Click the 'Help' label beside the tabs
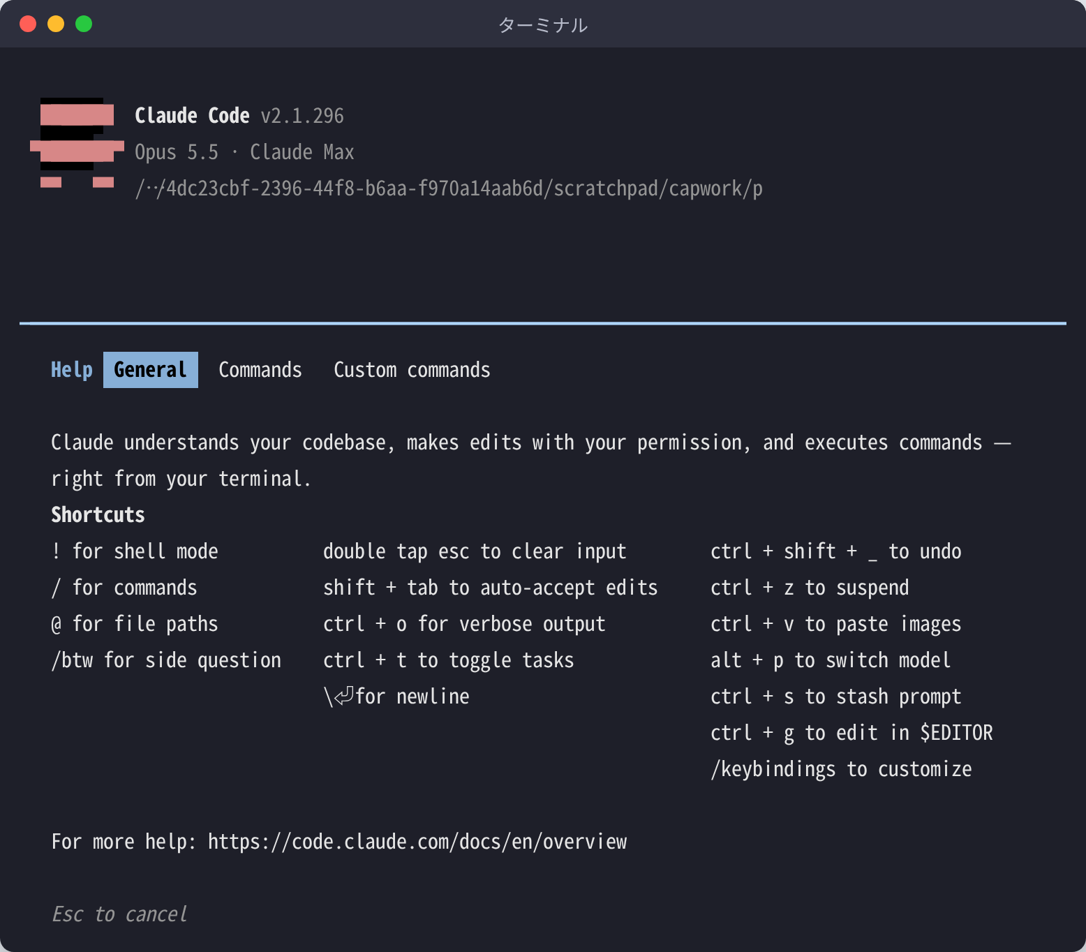Screen dimensions: 1086x952 click(72, 370)
